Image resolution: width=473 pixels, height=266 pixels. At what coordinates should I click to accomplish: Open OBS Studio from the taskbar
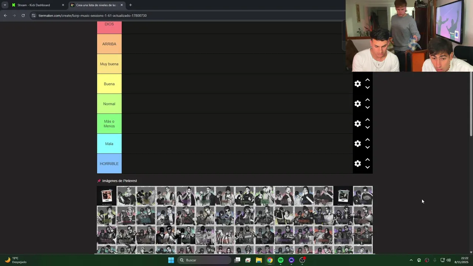302,260
